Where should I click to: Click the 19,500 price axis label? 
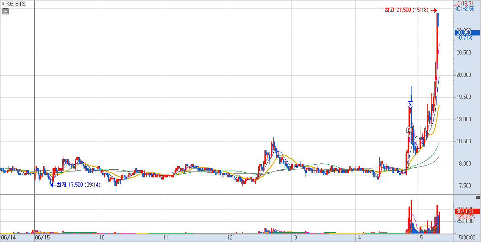[x=464, y=97]
